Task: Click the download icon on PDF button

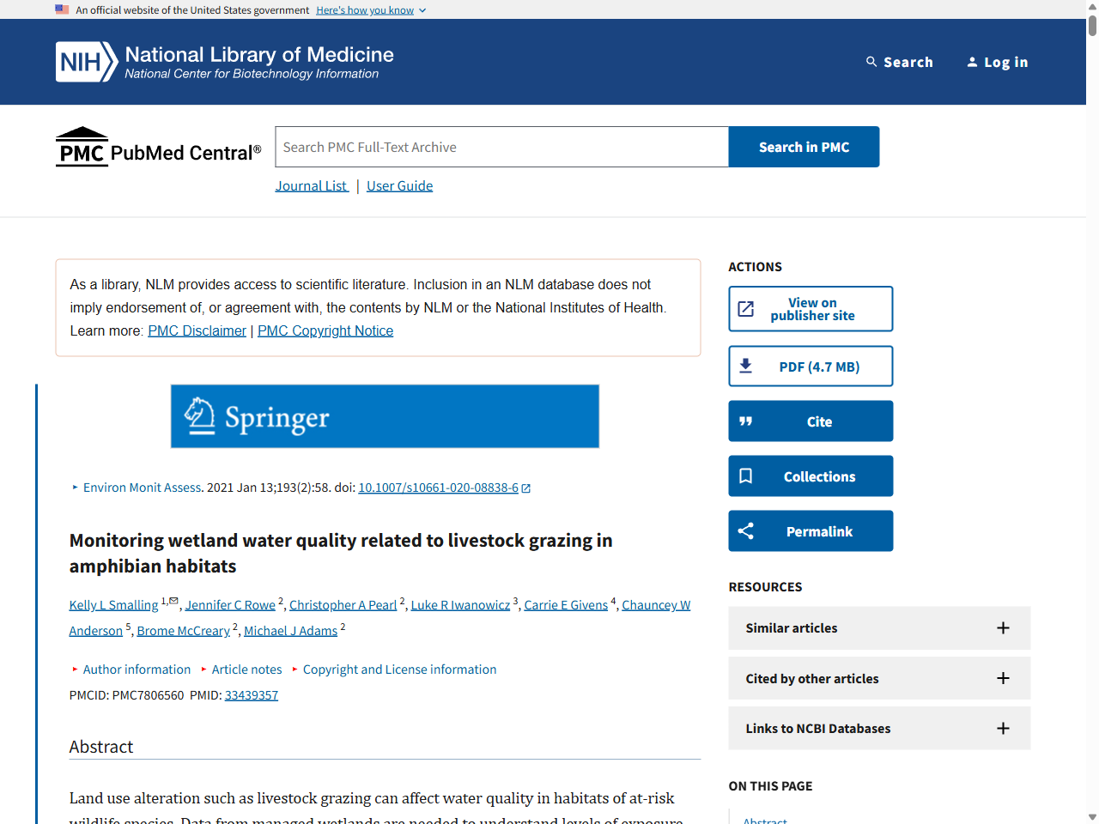Action: [746, 367]
